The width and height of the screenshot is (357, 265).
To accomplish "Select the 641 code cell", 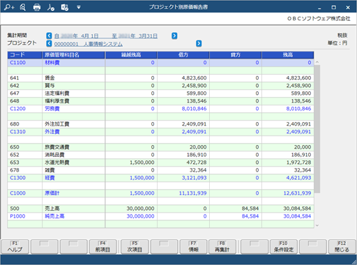I will [x=24, y=78].
